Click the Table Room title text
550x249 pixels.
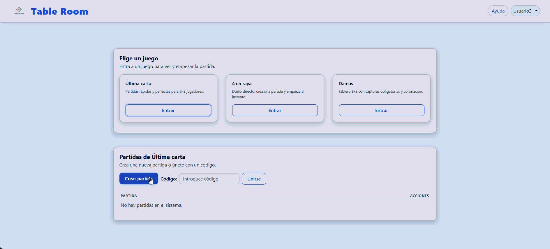59,11
